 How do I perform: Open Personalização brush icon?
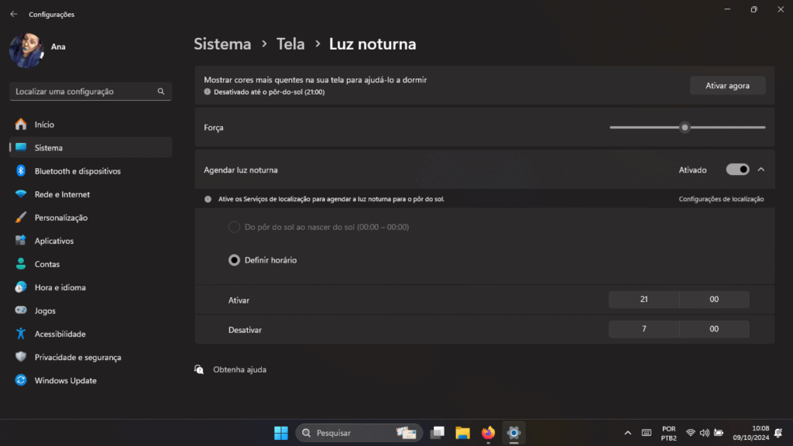click(21, 218)
